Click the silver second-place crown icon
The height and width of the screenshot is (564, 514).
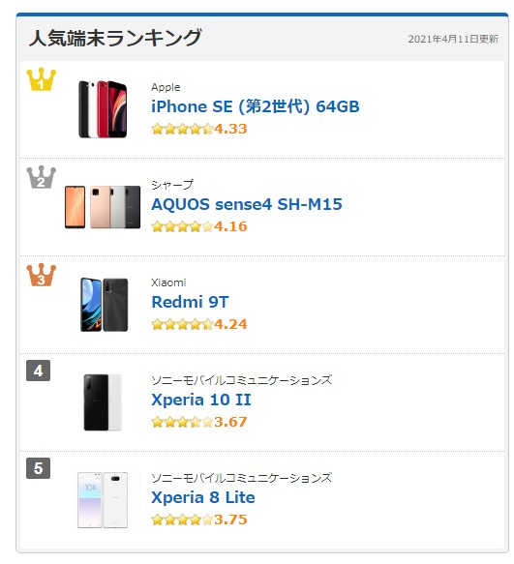[42, 177]
